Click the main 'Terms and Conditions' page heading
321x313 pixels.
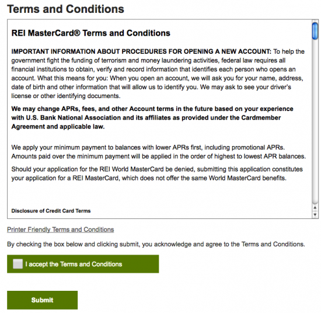pyautogui.click(x=65, y=9)
